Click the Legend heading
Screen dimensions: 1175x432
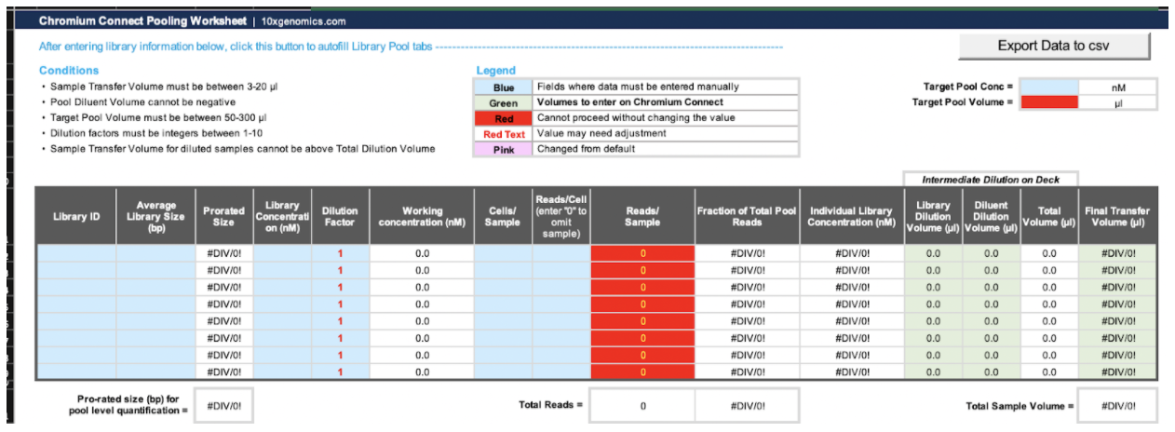click(x=495, y=71)
